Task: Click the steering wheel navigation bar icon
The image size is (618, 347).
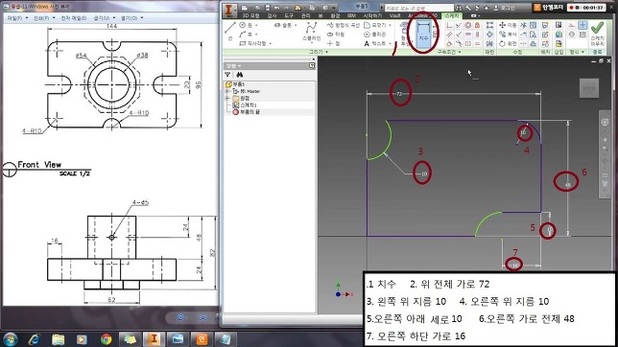Action: click(605, 123)
